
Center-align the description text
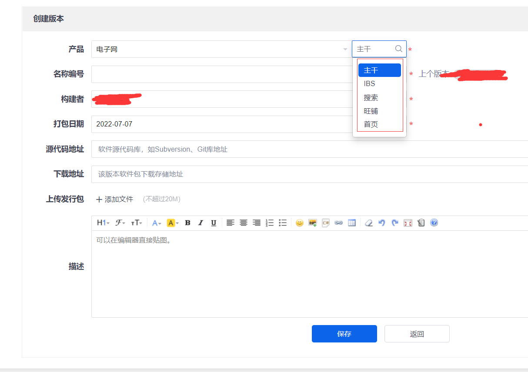pos(244,223)
